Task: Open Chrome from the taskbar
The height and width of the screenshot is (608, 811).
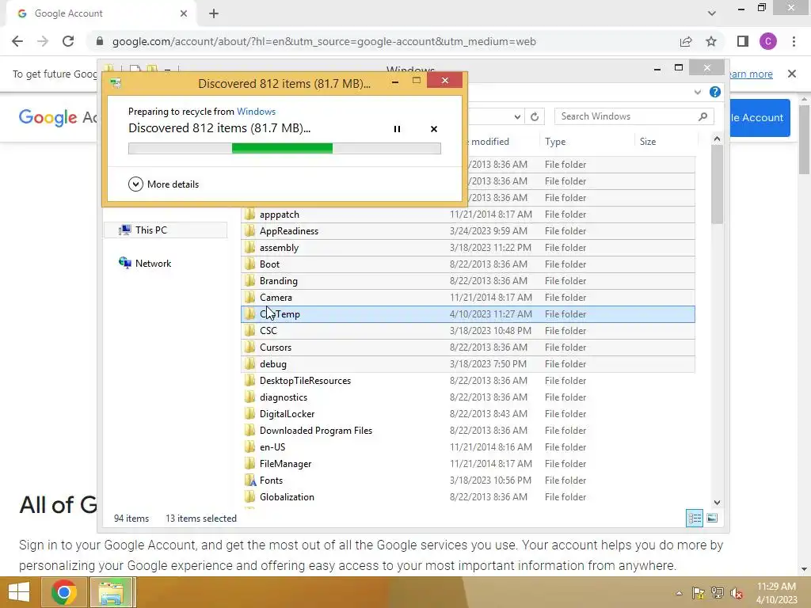Action: click(x=63, y=592)
